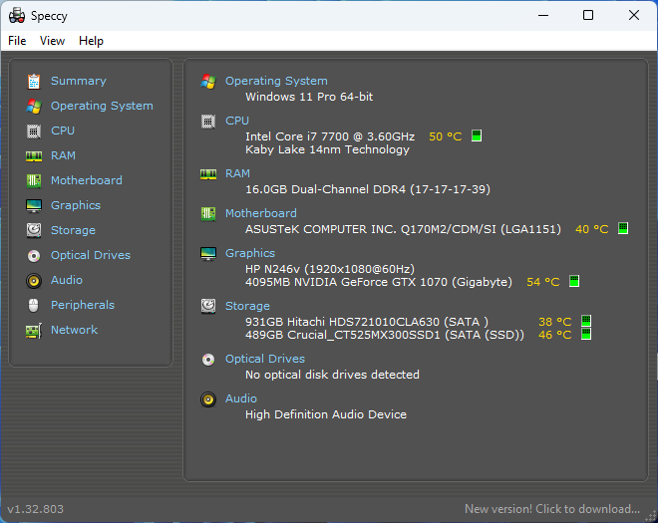
Task: Click the CPU heading link in main panel
Action: (237, 121)
